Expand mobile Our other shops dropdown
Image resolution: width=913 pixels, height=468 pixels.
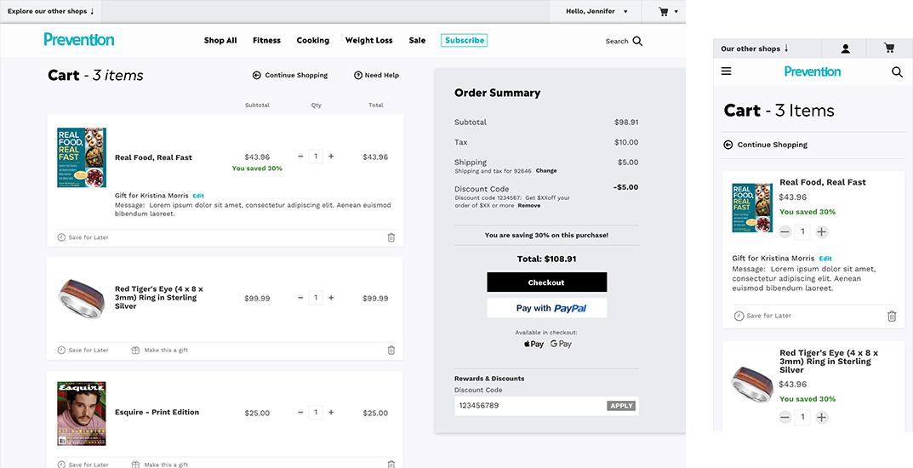click(755, 49)
